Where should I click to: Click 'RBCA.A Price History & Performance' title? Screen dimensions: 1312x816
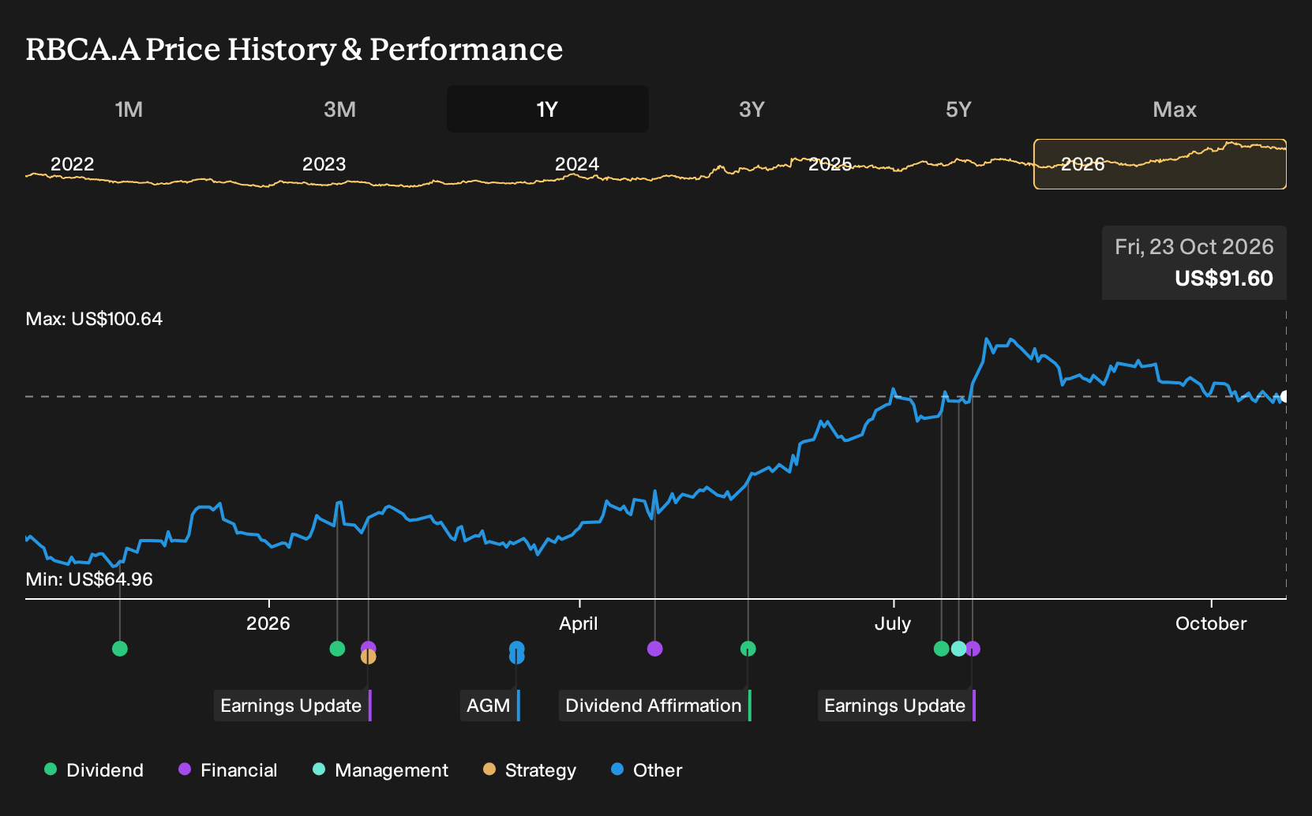coord(294,49)
